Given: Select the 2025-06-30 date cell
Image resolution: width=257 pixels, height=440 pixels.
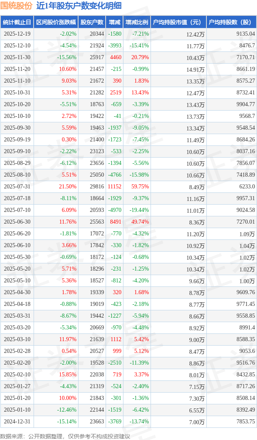Looking at the screenshot, I should 17,222.
